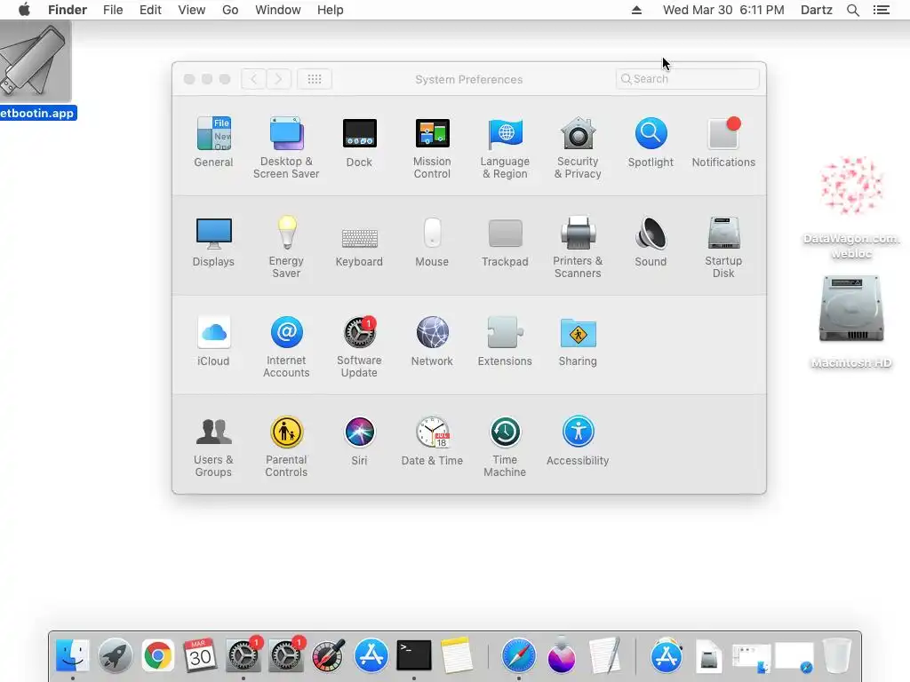The width and height of the screenshot is (910, 682).
Task: Open the View menu
Action: tap(192, 10)
